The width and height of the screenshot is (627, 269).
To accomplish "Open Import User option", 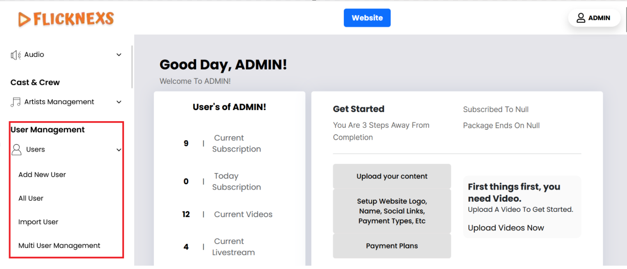I will [x=38, y=222].
